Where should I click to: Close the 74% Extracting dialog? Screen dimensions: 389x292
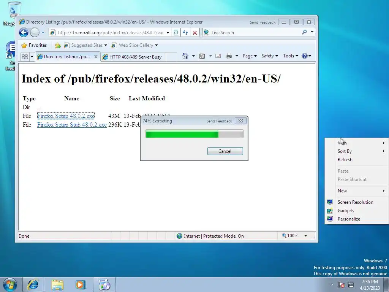pos(240,121)
